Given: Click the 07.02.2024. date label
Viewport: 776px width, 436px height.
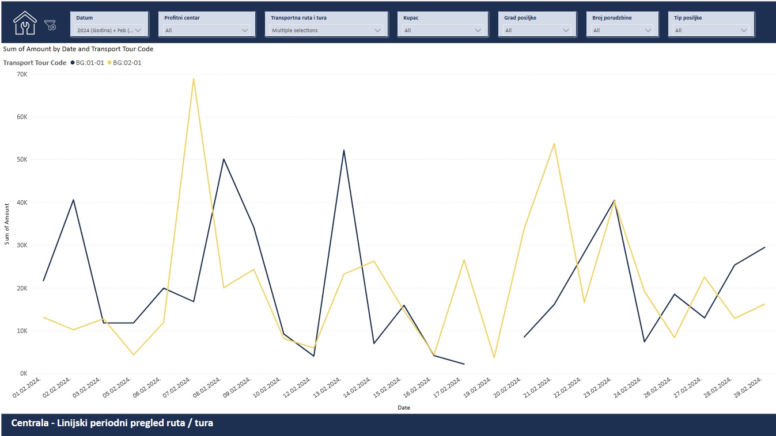Looking at the screenshot, I should point(177,388).
